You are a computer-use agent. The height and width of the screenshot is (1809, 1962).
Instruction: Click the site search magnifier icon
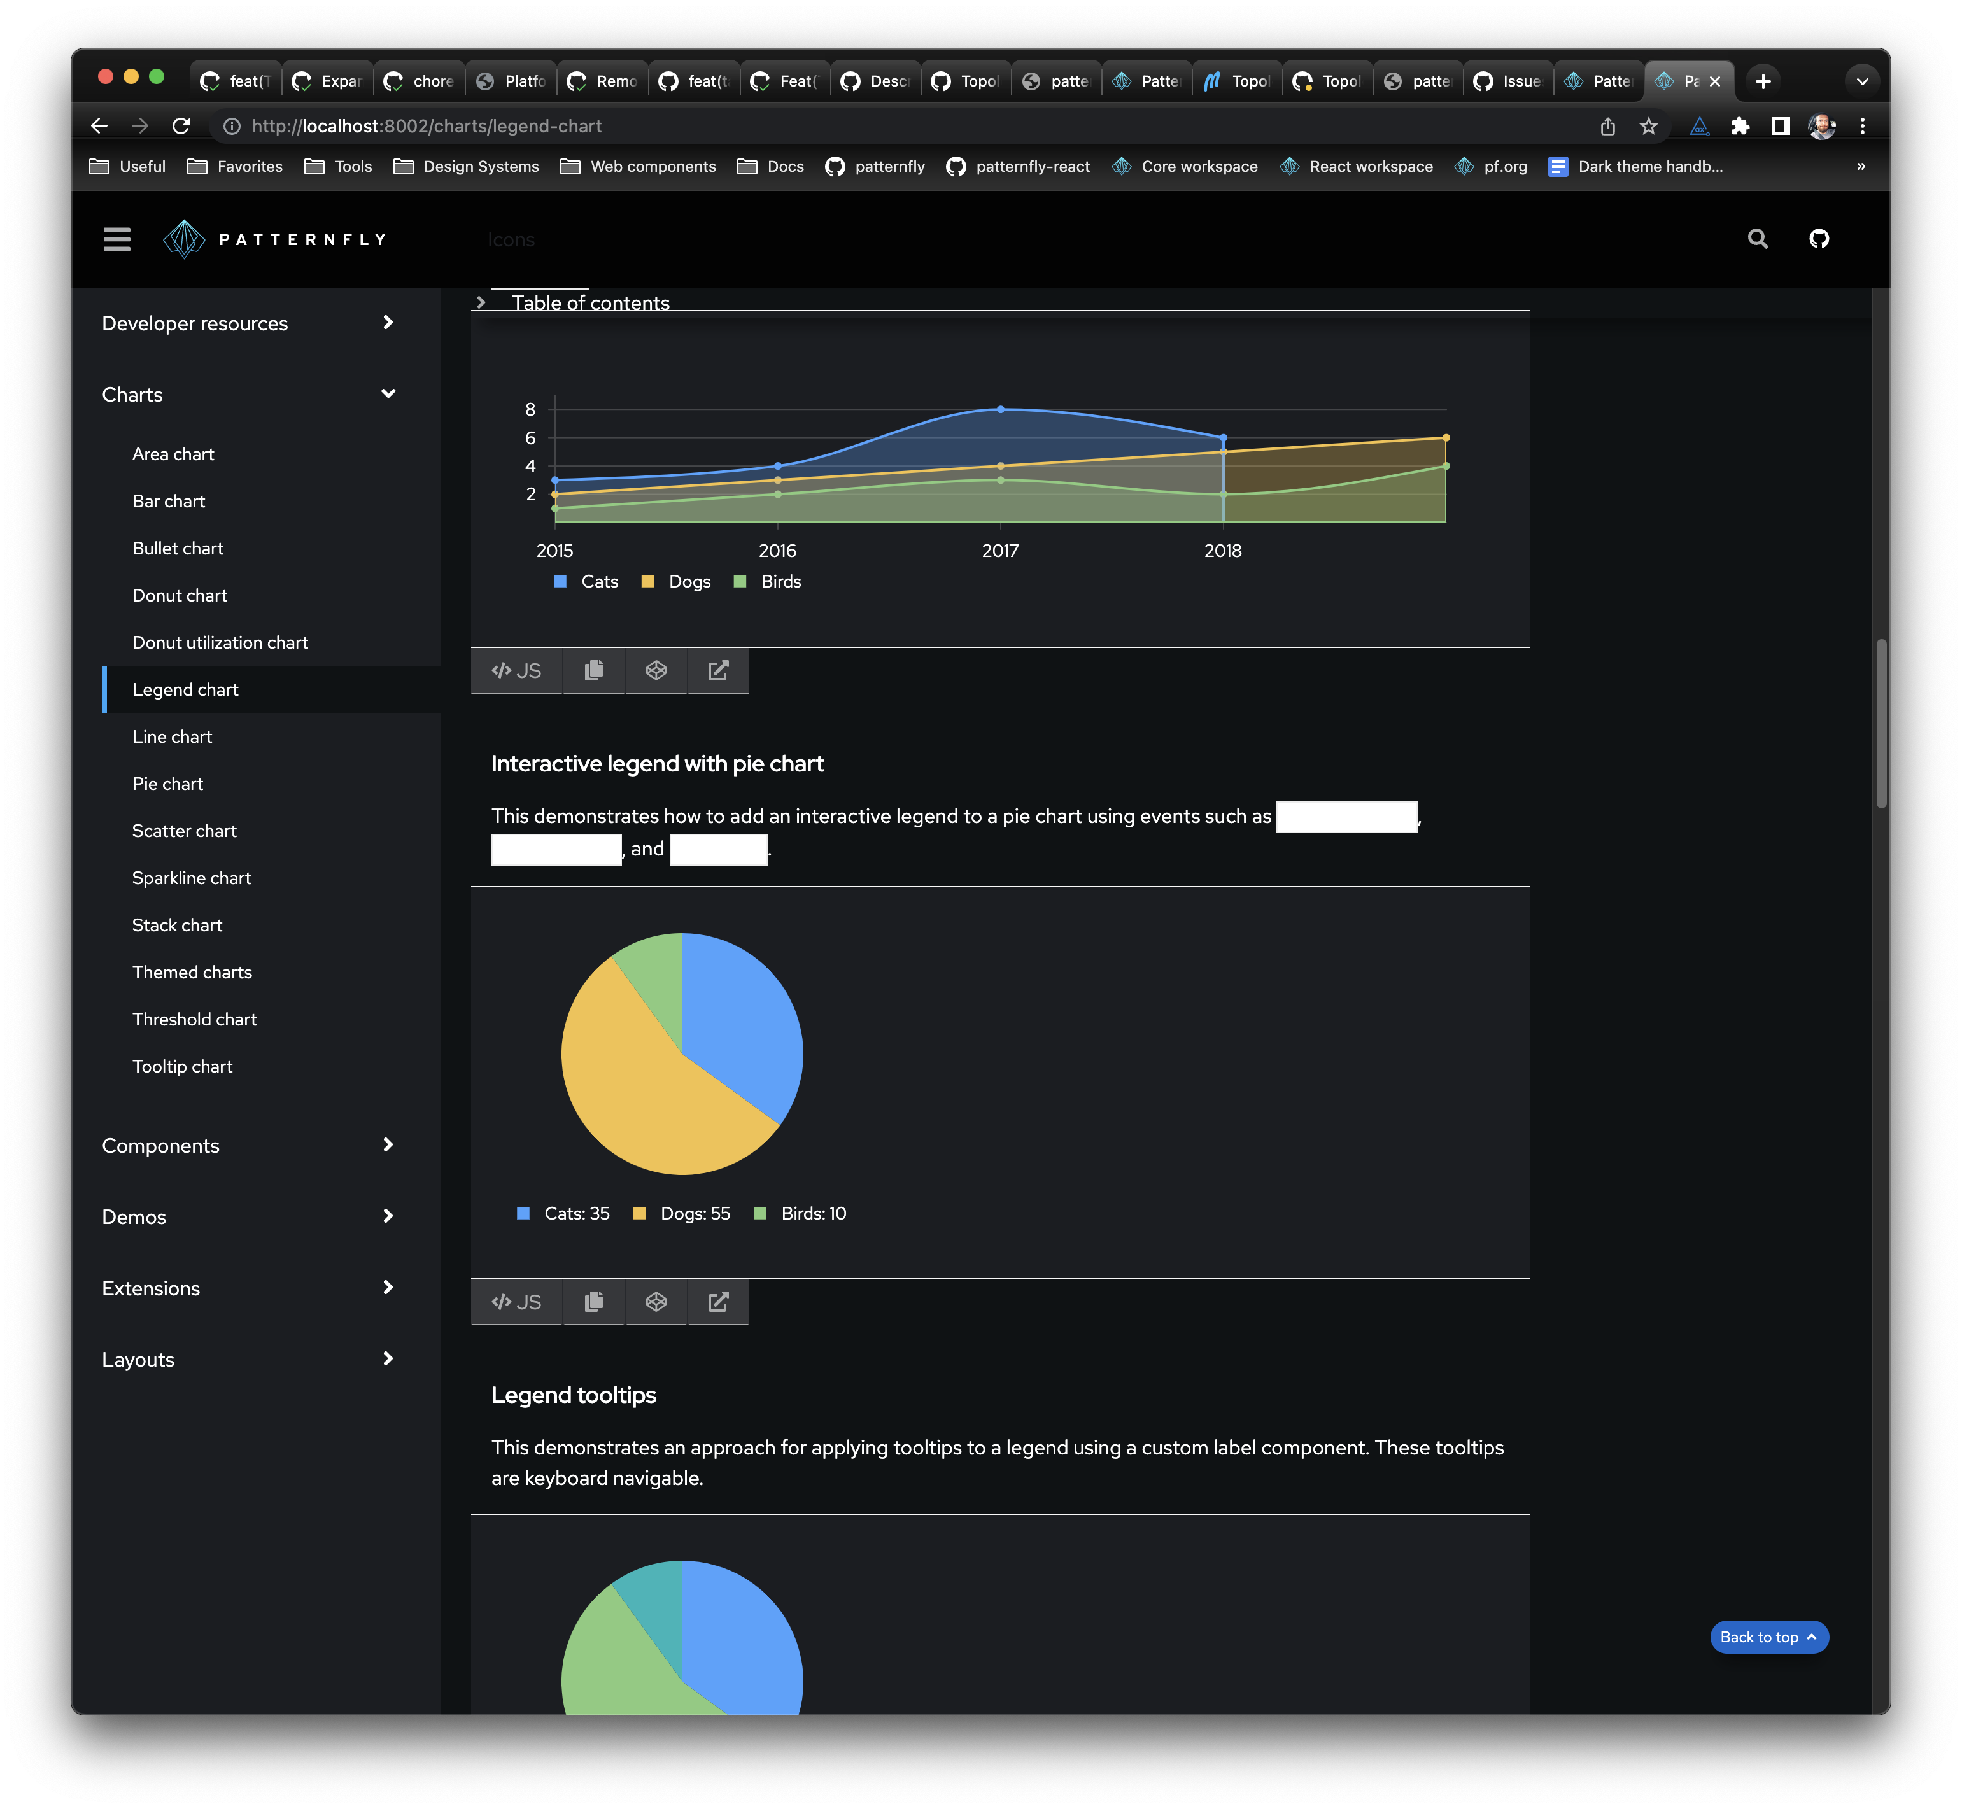[x=1758, y=239]
